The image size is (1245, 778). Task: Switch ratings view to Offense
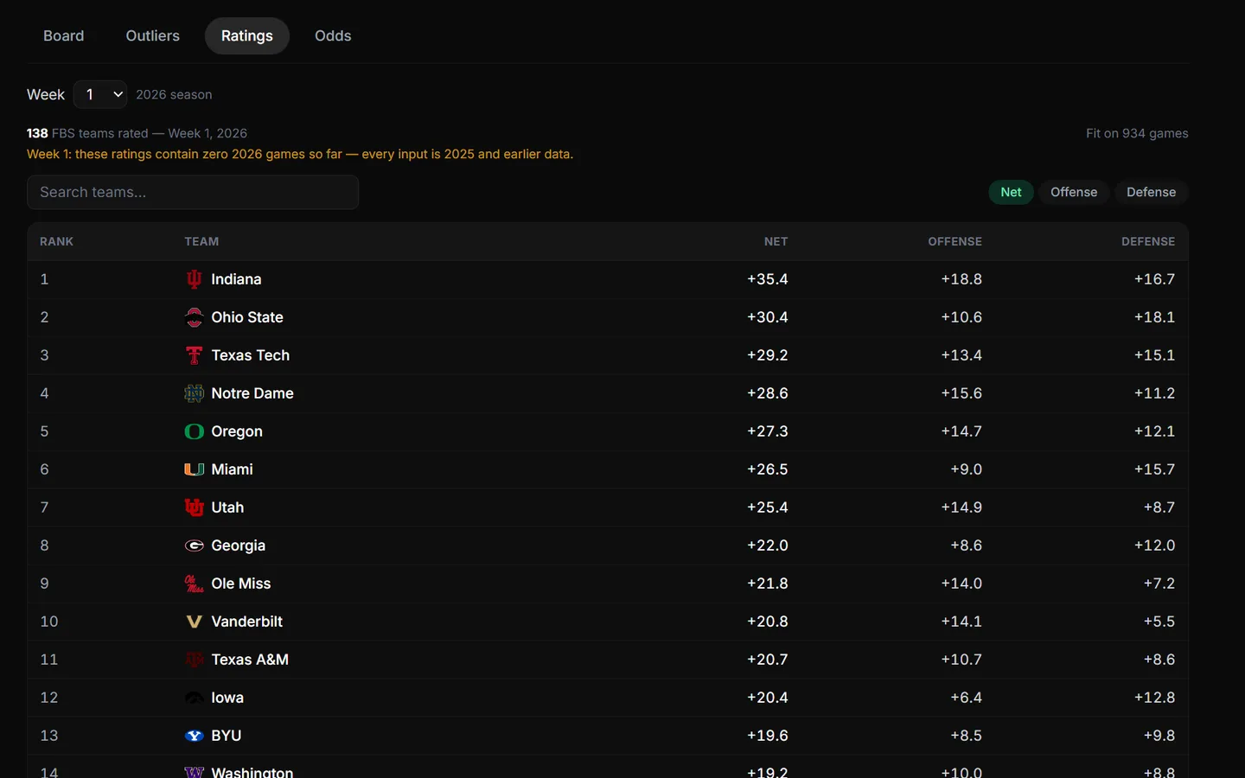pos(1074,192)
